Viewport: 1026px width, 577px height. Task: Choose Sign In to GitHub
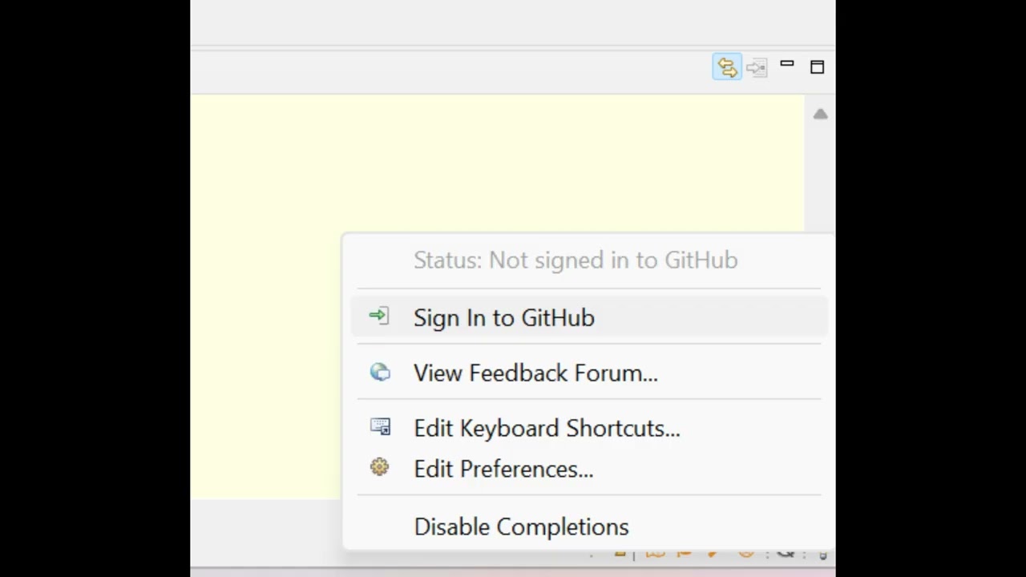(x=589, y=317)
